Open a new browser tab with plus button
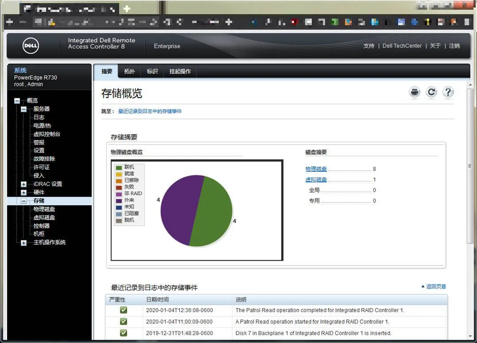Viewport: 477px width, 343px height. point(127,9)
